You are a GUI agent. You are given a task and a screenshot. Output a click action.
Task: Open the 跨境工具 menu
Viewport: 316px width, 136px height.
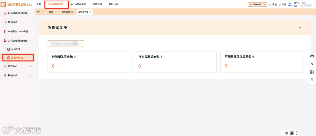(x=97, y=4)
